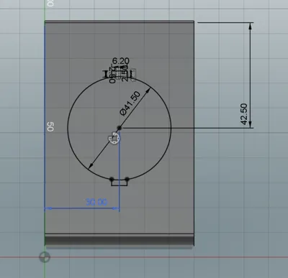288x278 pixels.
Task: Select the small rectangular notch bottom line
Action: pos(120,185)
